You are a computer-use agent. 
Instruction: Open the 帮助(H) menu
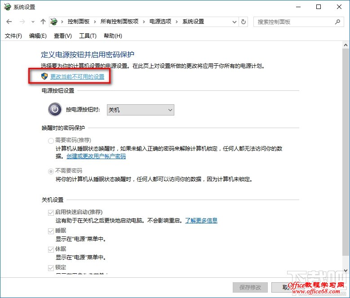pos(113,36)
